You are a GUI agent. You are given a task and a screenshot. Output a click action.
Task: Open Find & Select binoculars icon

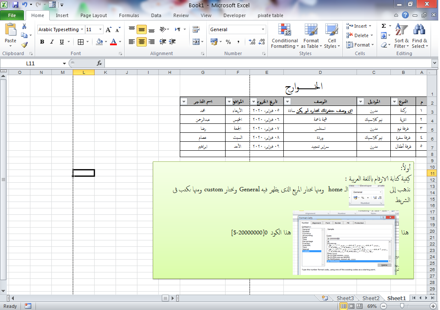click(x=419, y=29)
